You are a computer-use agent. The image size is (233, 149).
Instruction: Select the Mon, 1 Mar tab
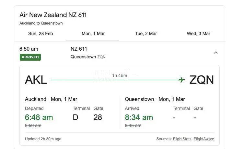[x=93, y=34]
